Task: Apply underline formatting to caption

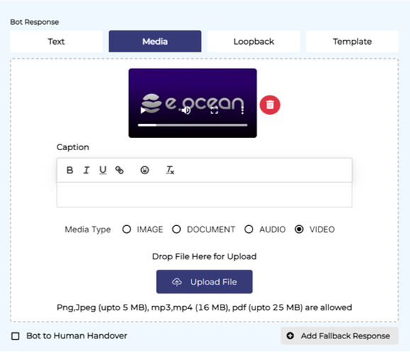Action: click(x=103, y=170)
